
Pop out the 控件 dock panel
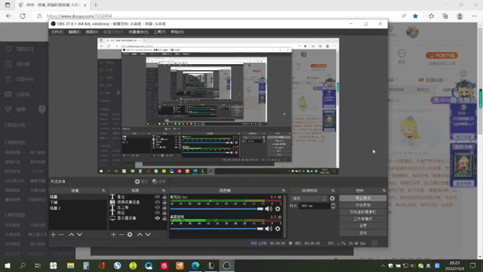pyautogui.click(x=384, y=190)
